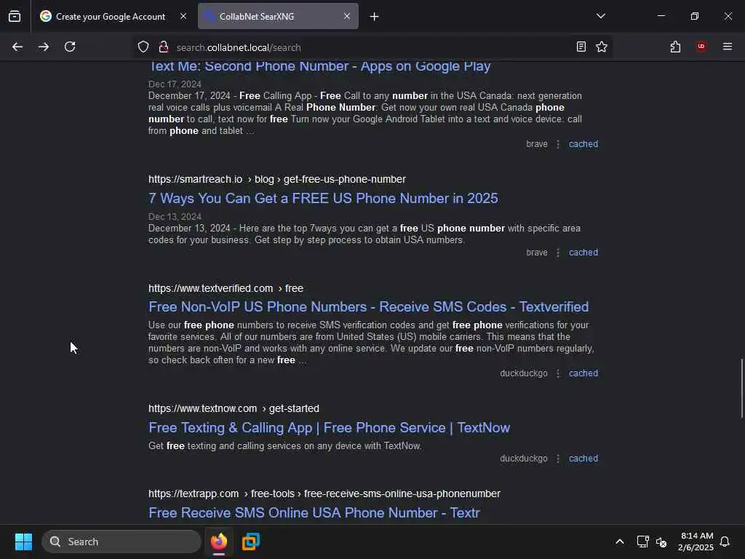
Task: Open cached link for the Text Me result
Action: [583, 144]
